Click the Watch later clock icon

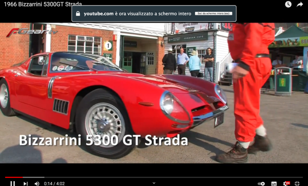click(288, 4)
